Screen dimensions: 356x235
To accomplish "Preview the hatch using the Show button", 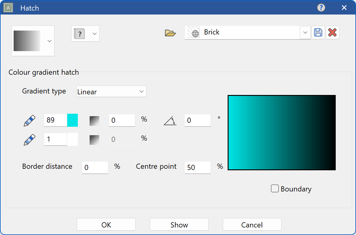I will coord(179,224).
